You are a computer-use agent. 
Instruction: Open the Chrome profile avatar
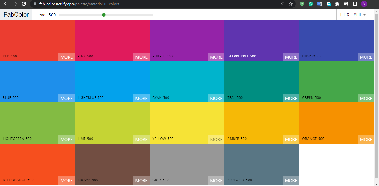[x=364, y=4]
